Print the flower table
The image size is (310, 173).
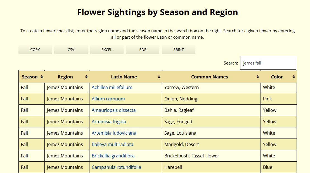(x=179, y=50)
